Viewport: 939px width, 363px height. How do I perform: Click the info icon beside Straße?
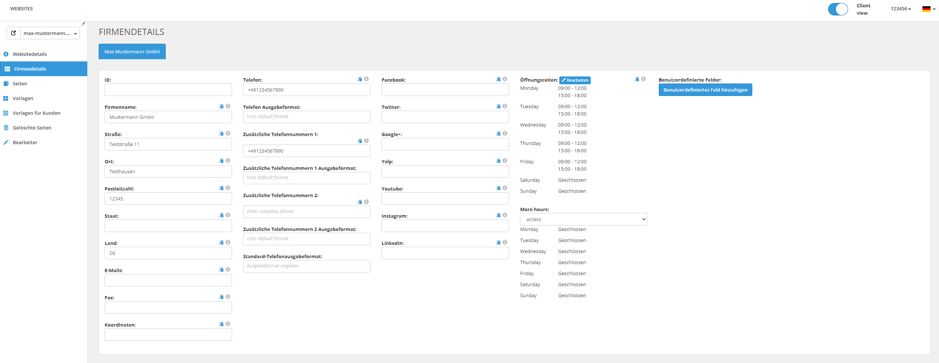228,134
